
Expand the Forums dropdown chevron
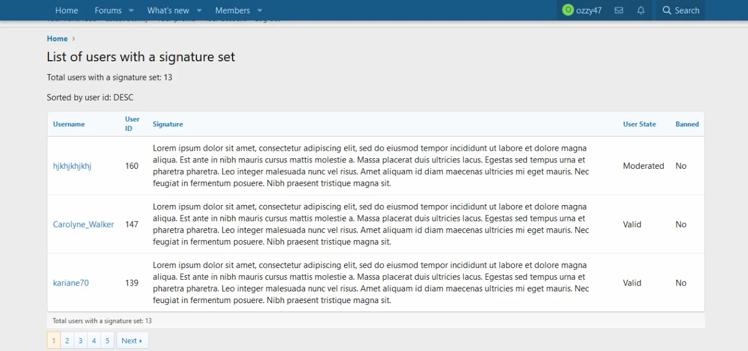click(x=131, y=10)
